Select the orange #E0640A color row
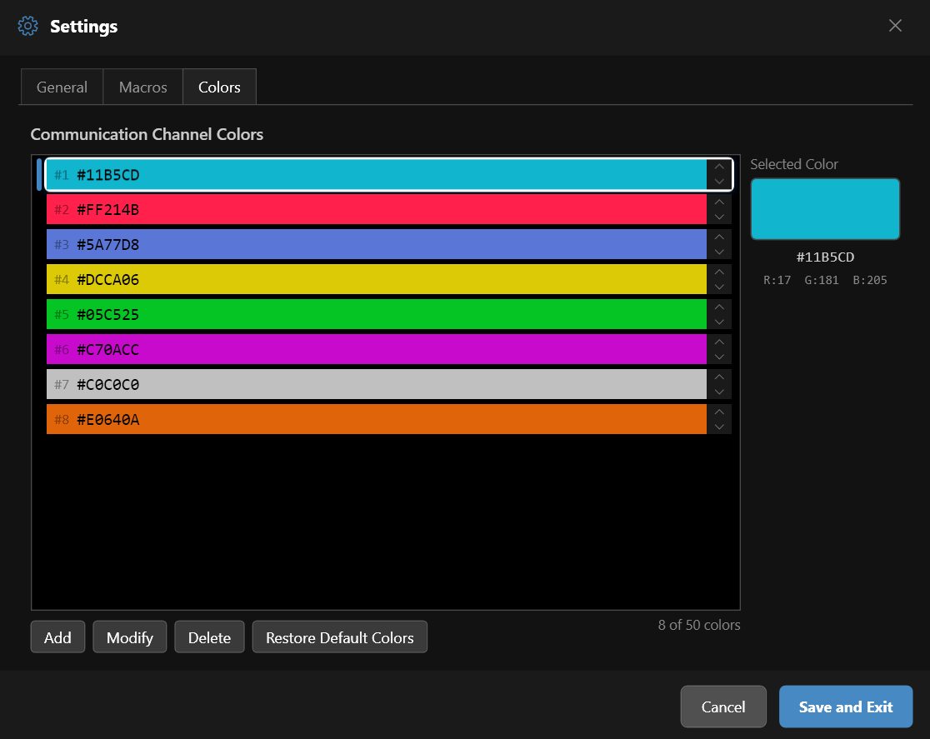This screenshot has height=739, width=930. (x=375, y=420)
